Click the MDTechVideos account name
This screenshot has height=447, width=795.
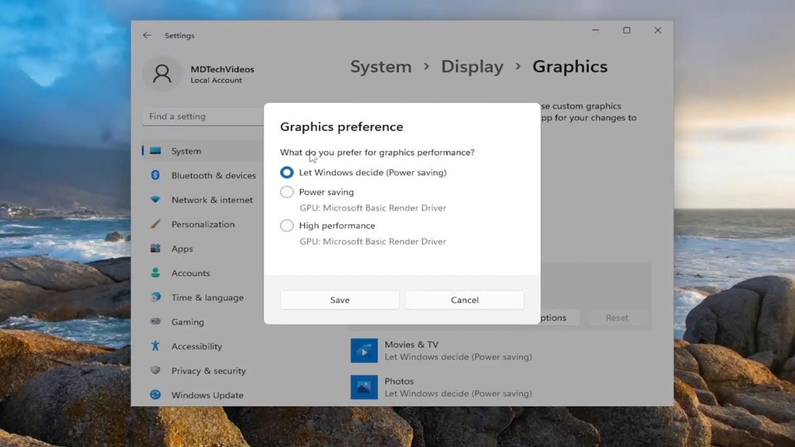point(222,70)
